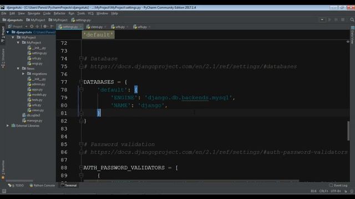Open the Refactor menu
The height and width of the screenshot is (199, 355).
coord(59,13)
